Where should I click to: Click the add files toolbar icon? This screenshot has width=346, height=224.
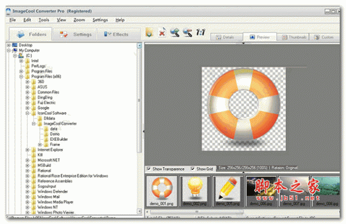[x=149, y=33]
